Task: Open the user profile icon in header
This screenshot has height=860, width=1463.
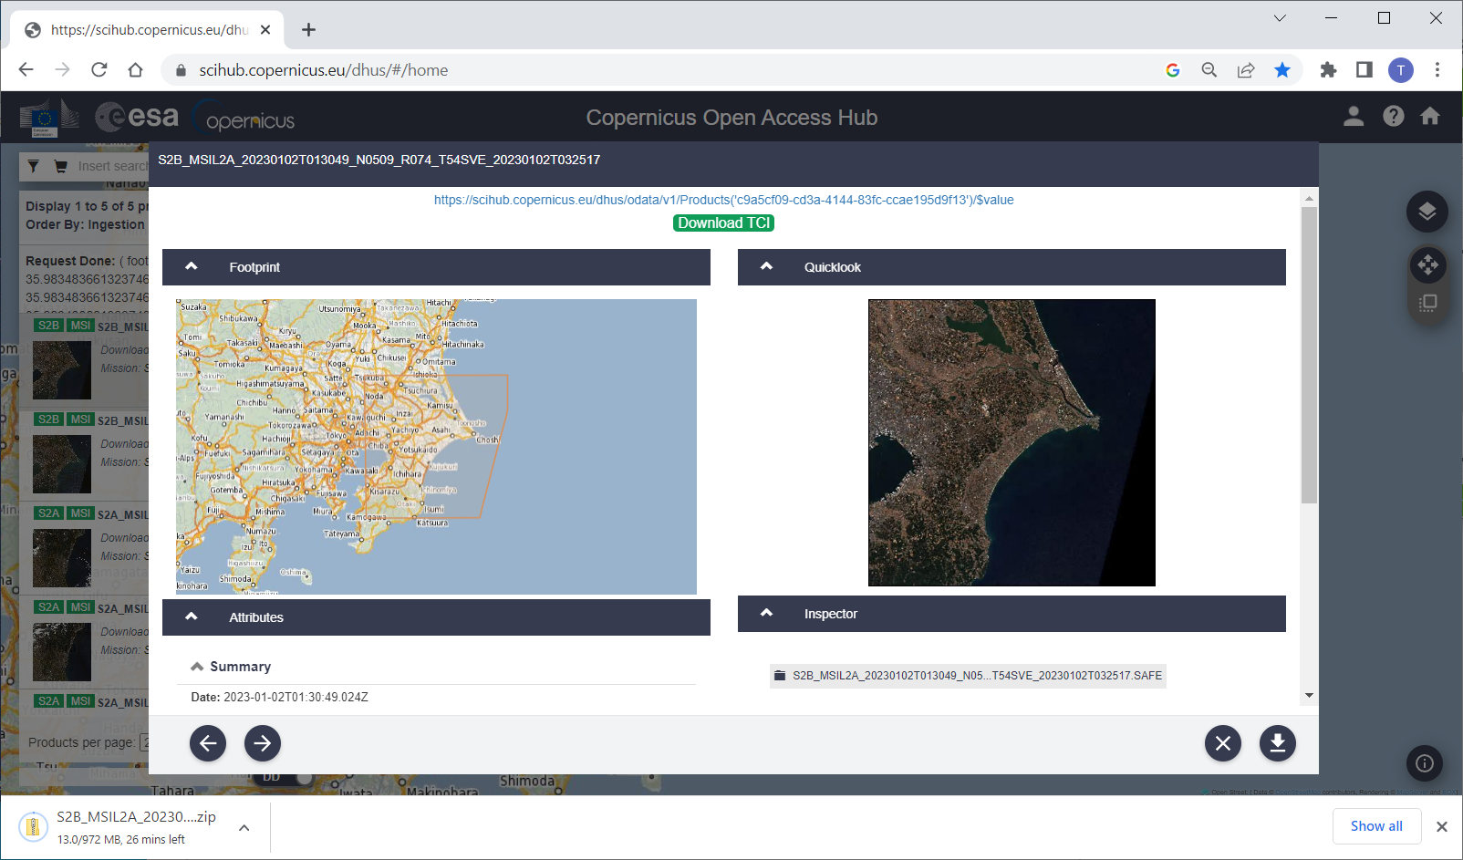Action: point(1354,117)
